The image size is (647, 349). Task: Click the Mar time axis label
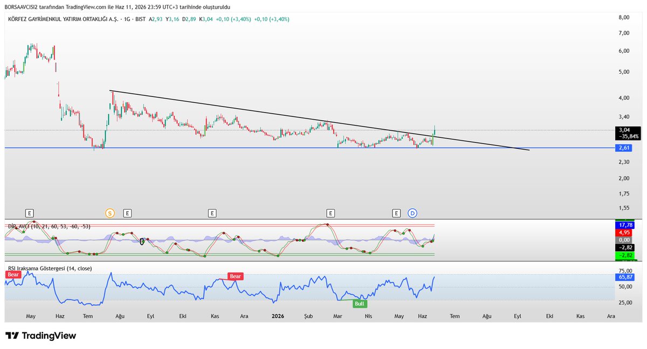point(338,316)
